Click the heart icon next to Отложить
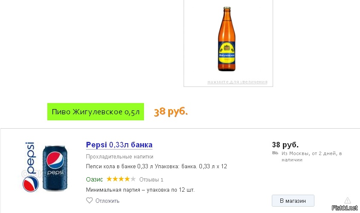This screenshot has width=360, height=213. (89, 201)
